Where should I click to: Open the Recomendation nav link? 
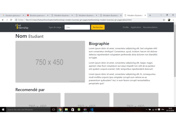(150, 27)
